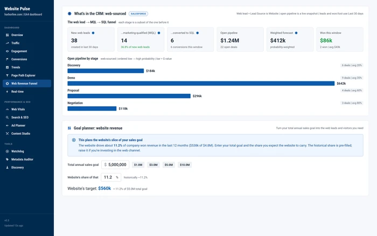Click the Trends chart icon
The image size is (377, 236).
pyautogui.click(x=7, y=67)
